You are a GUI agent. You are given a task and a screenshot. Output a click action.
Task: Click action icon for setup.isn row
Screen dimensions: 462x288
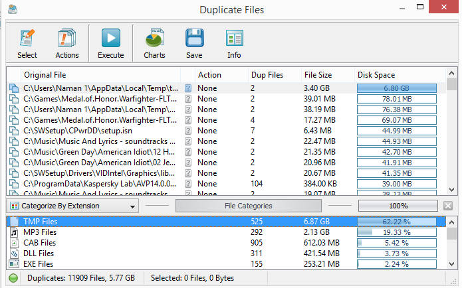[x=189, y=131]
